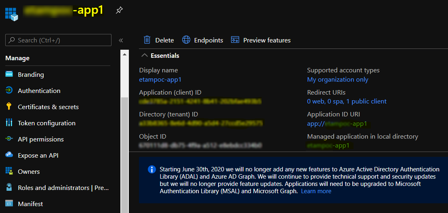Click the info icon in the ADAL notice
This screenshot has width=448, height=213.
coord(152,169)
